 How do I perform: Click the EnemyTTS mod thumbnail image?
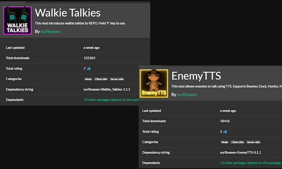click(154, 83)
